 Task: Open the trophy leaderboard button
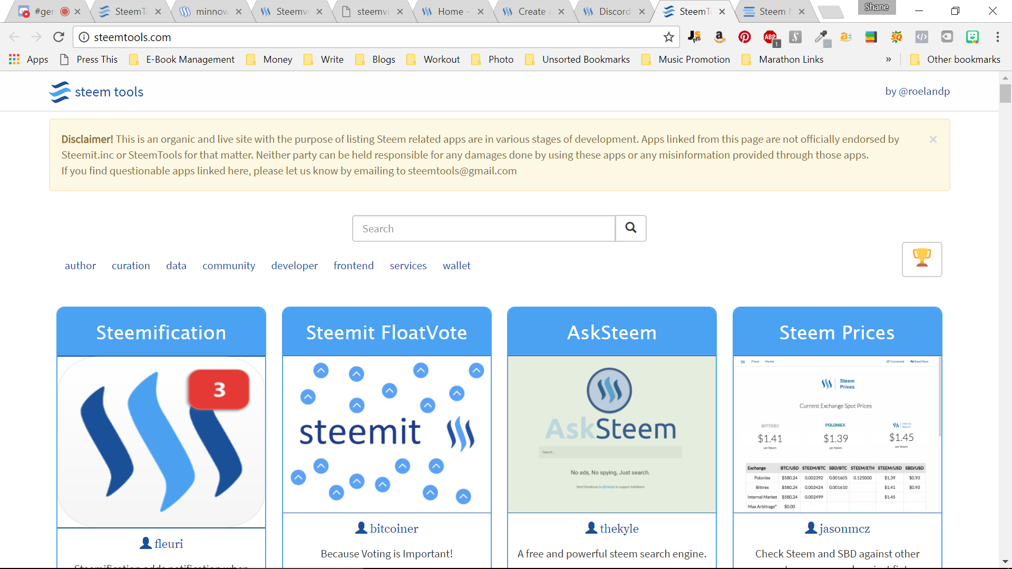point(922,259)
